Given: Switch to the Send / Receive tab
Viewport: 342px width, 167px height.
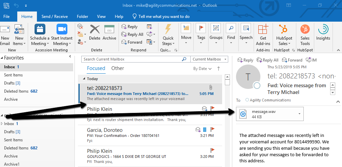Looking at the screenshot, I should point(55,17).
